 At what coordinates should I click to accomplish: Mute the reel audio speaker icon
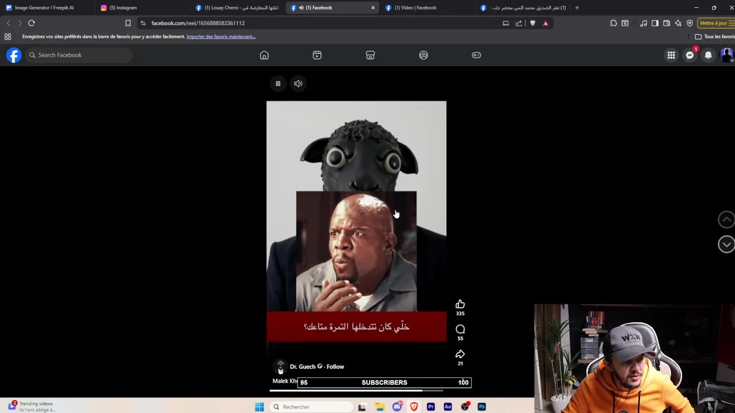tap(298, 84)
